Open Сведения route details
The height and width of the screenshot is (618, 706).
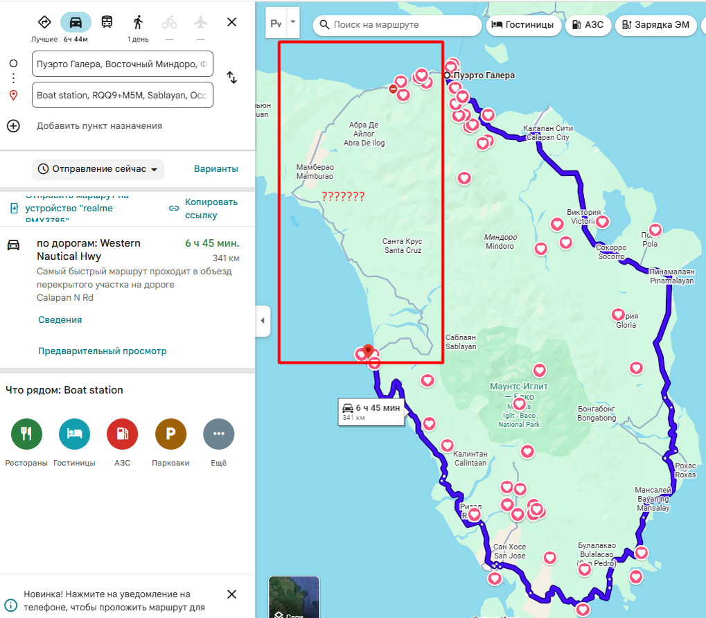tap(60, 319)
